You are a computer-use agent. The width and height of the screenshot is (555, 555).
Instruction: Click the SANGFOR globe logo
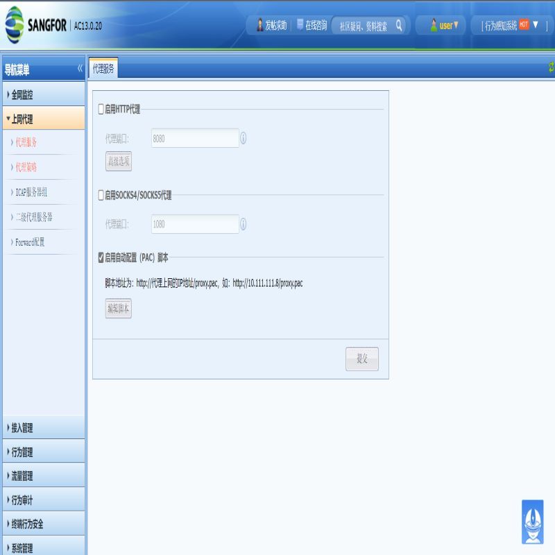point(15,25)
